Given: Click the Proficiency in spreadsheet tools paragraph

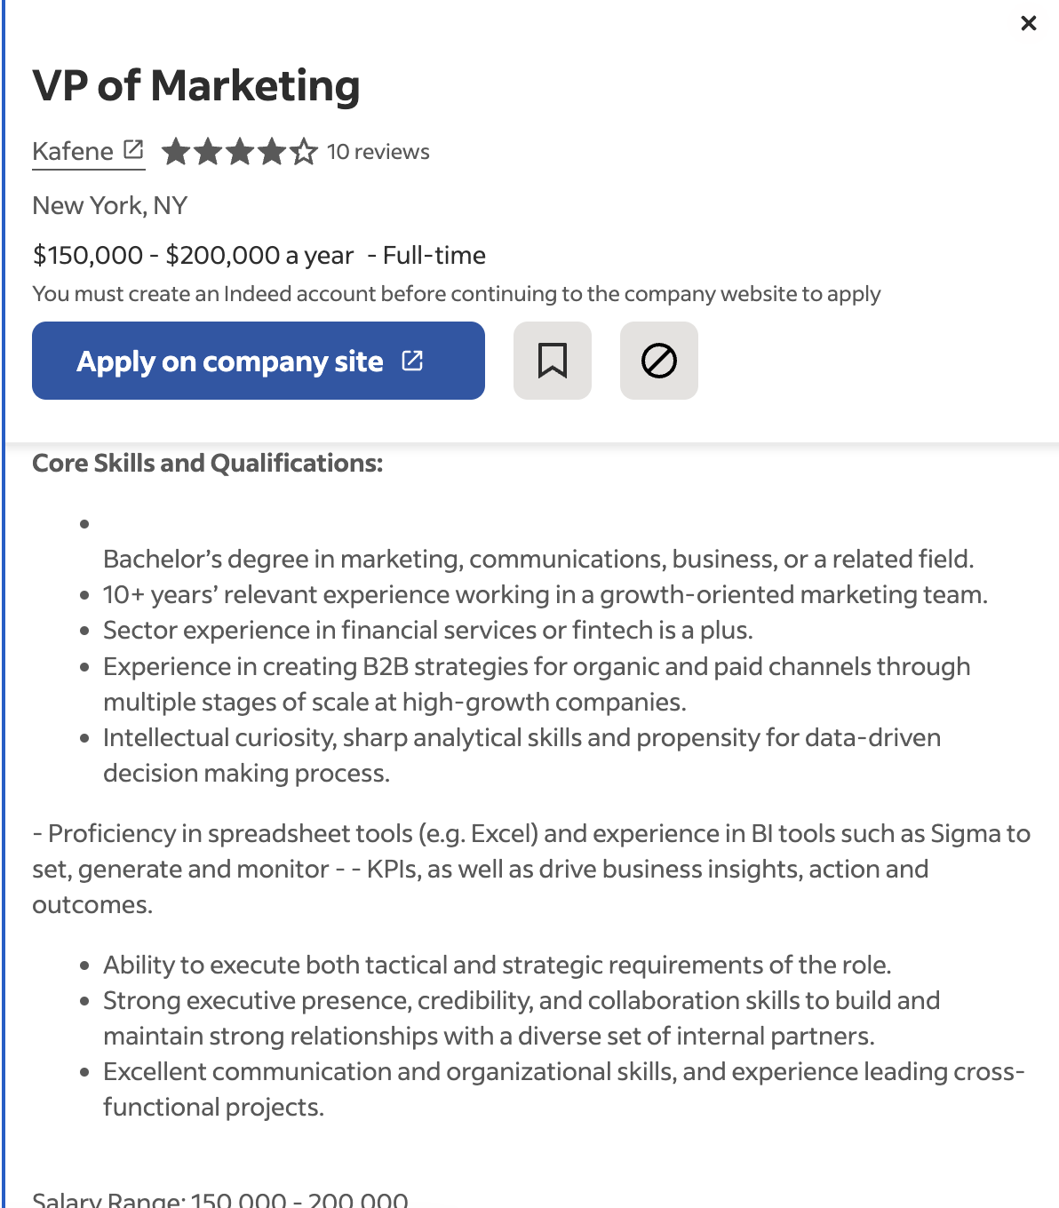Looking at the screenshot, I should (531, 869).
